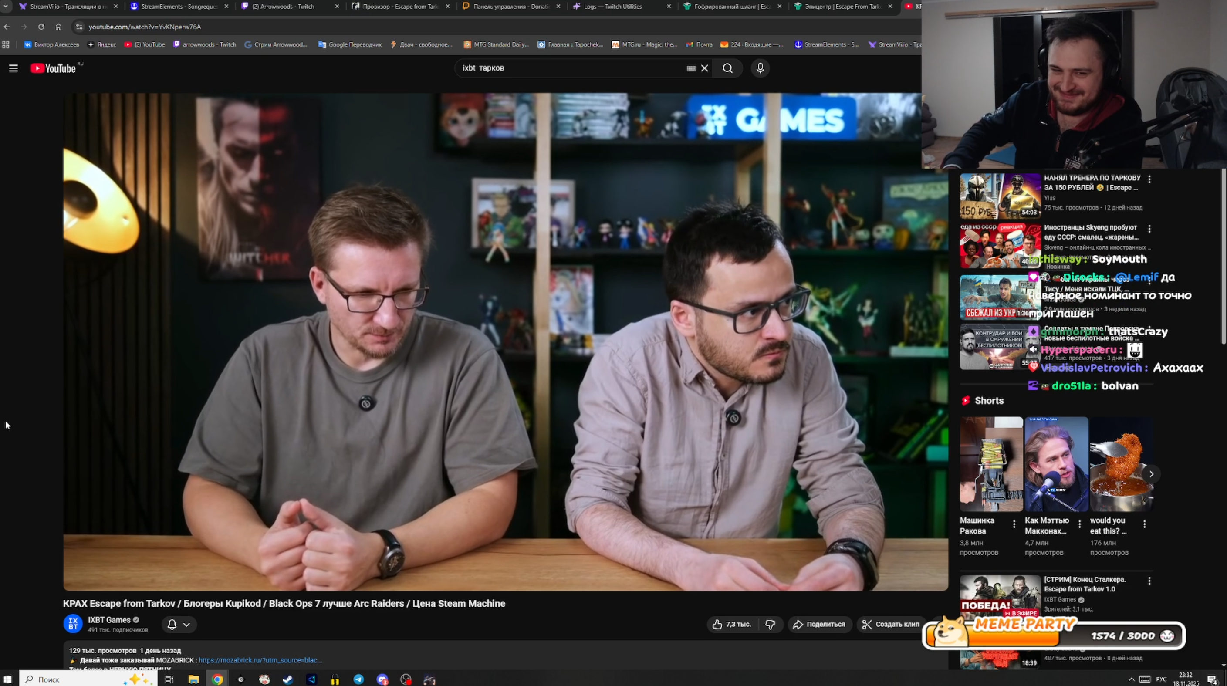Open Telegram from the Windows taskbar
The width and height of the screenshot is (1227, 686).
358,679
